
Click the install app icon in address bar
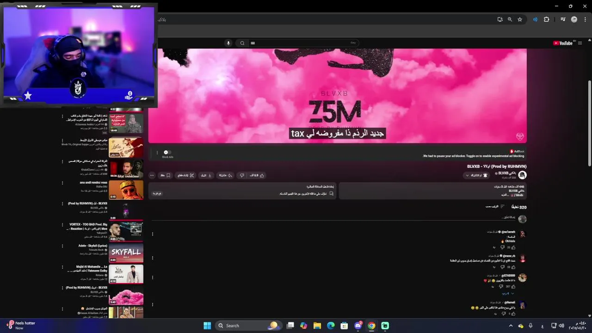(x=500, y=19)
